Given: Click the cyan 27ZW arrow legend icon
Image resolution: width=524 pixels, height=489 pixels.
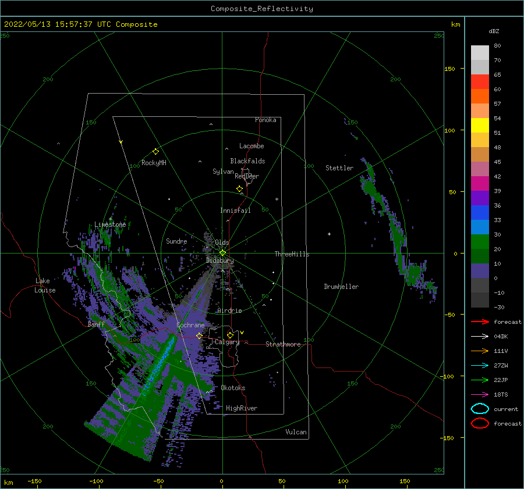Looking at the screenshot, I should click(x=480, y=366).
